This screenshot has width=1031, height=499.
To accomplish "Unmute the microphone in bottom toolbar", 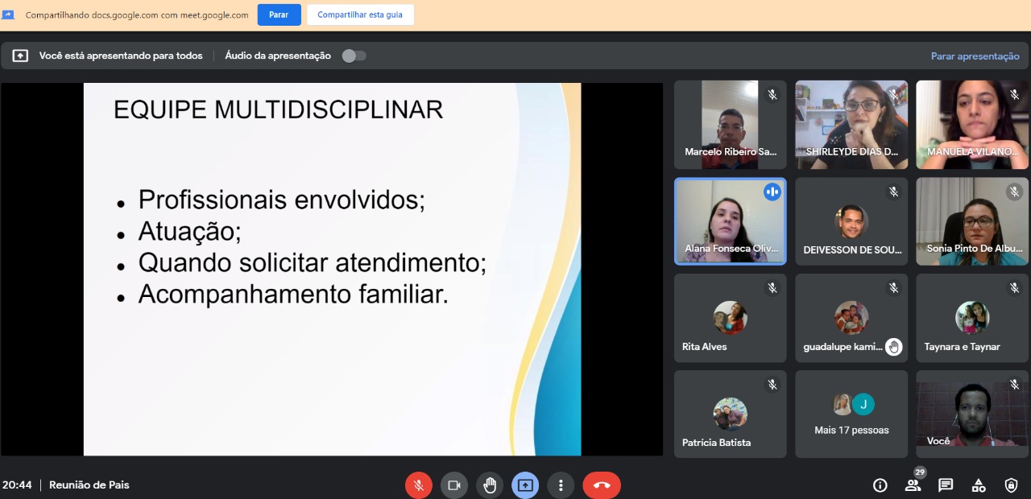I will [x=418, y=485].
